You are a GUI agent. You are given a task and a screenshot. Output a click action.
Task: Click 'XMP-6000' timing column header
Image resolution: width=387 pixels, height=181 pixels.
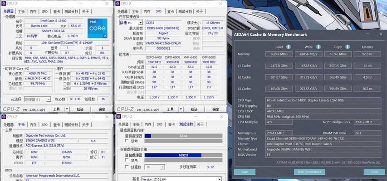209,57
